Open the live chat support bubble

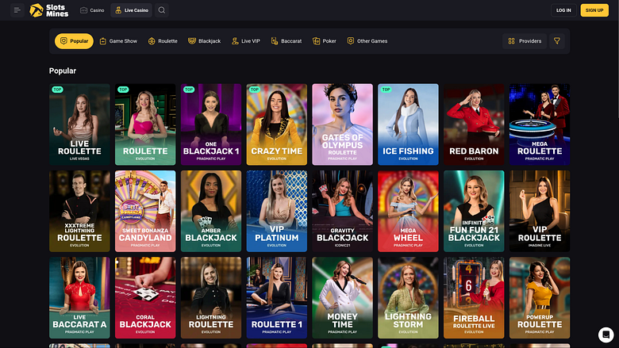point(606,335)
